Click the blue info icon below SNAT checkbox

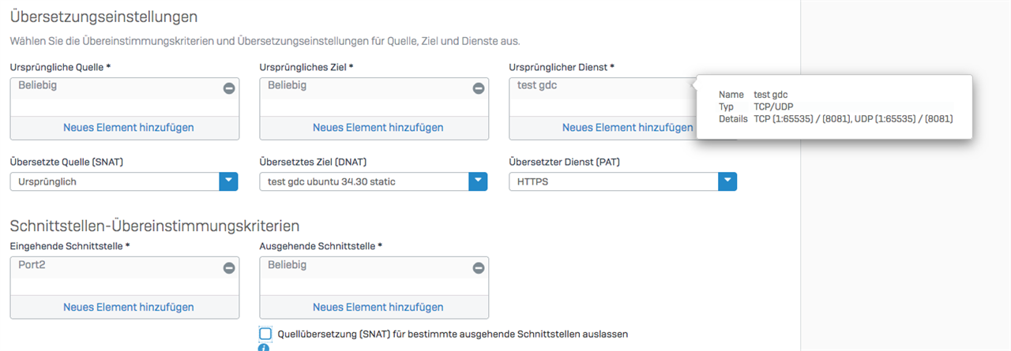click(264, 348)
